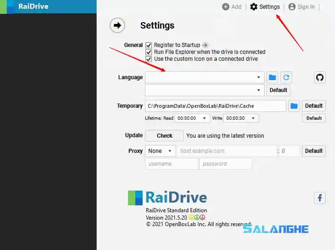Open the Lifetime Write time dropdown
Screen dimensions: 335x250
[241, 118]
